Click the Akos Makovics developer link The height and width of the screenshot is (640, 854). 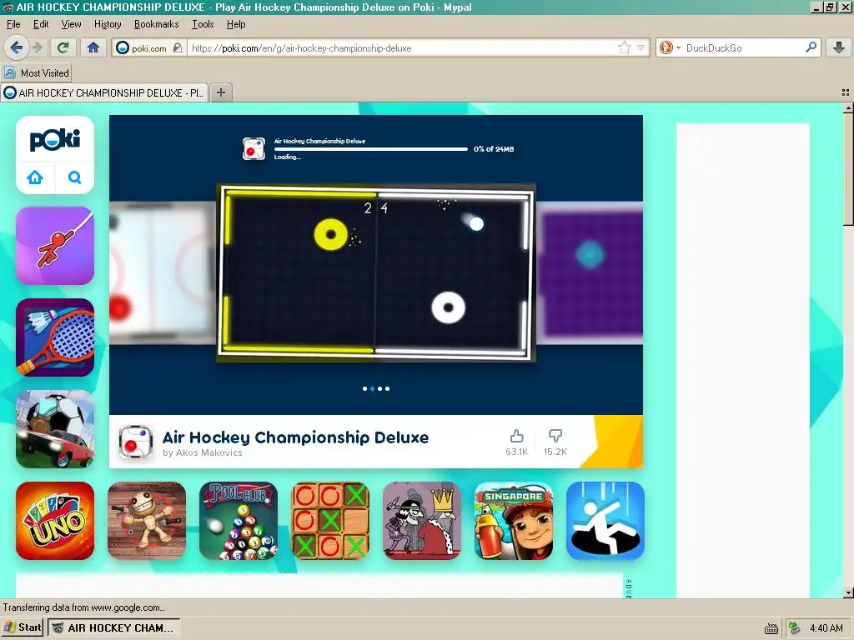(208, 452)
